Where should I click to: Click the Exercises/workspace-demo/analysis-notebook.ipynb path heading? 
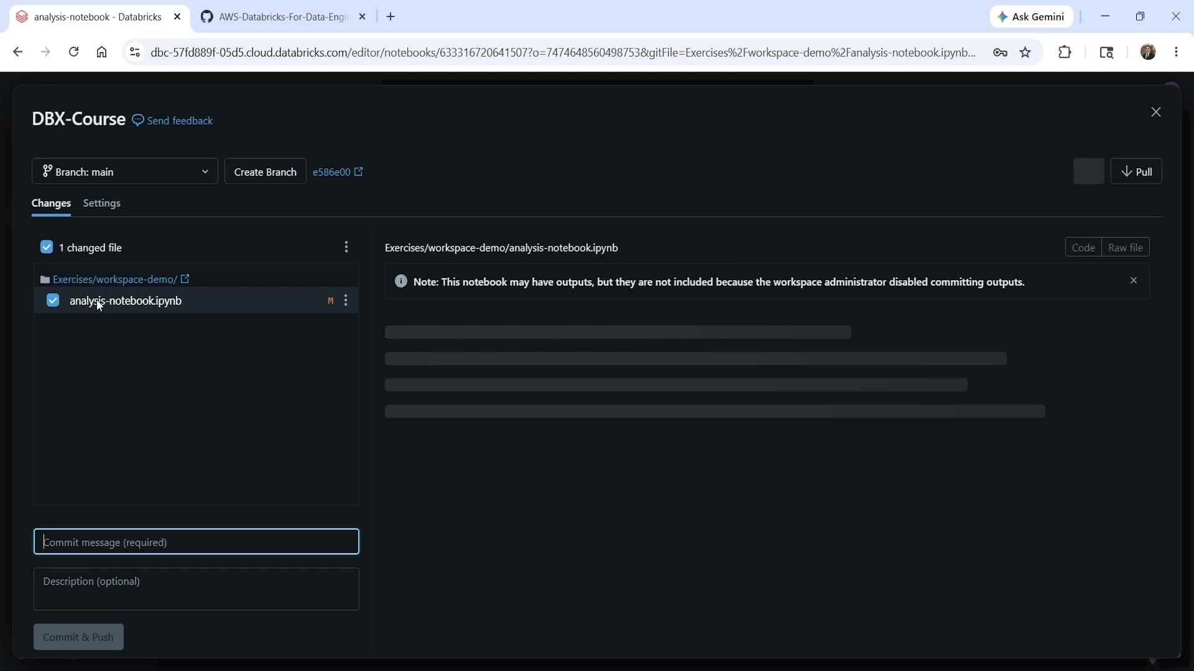(x=501, y=248)
